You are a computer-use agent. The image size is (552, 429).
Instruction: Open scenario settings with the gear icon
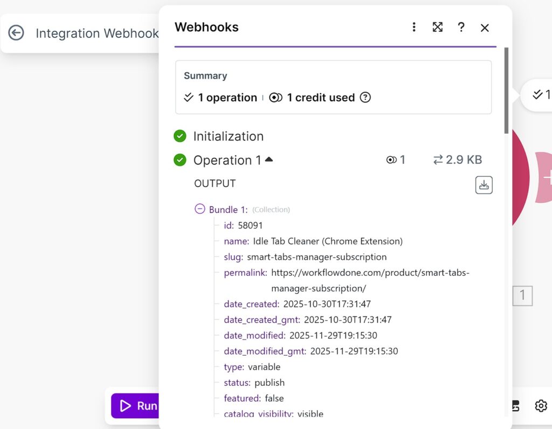coord(541,406)
